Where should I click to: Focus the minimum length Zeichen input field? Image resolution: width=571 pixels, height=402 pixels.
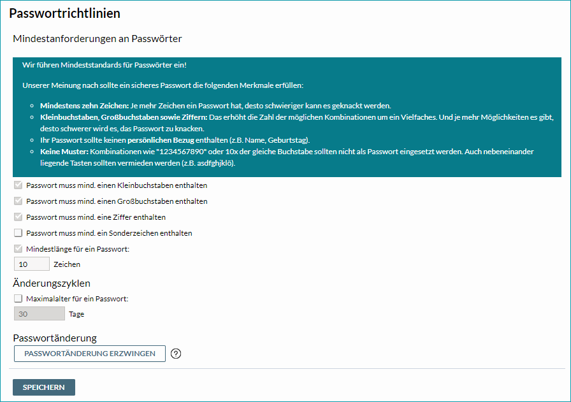32,264
